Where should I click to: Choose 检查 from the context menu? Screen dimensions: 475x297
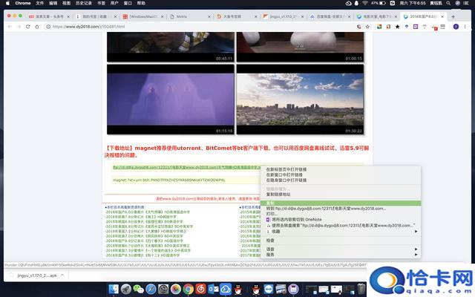270,240
